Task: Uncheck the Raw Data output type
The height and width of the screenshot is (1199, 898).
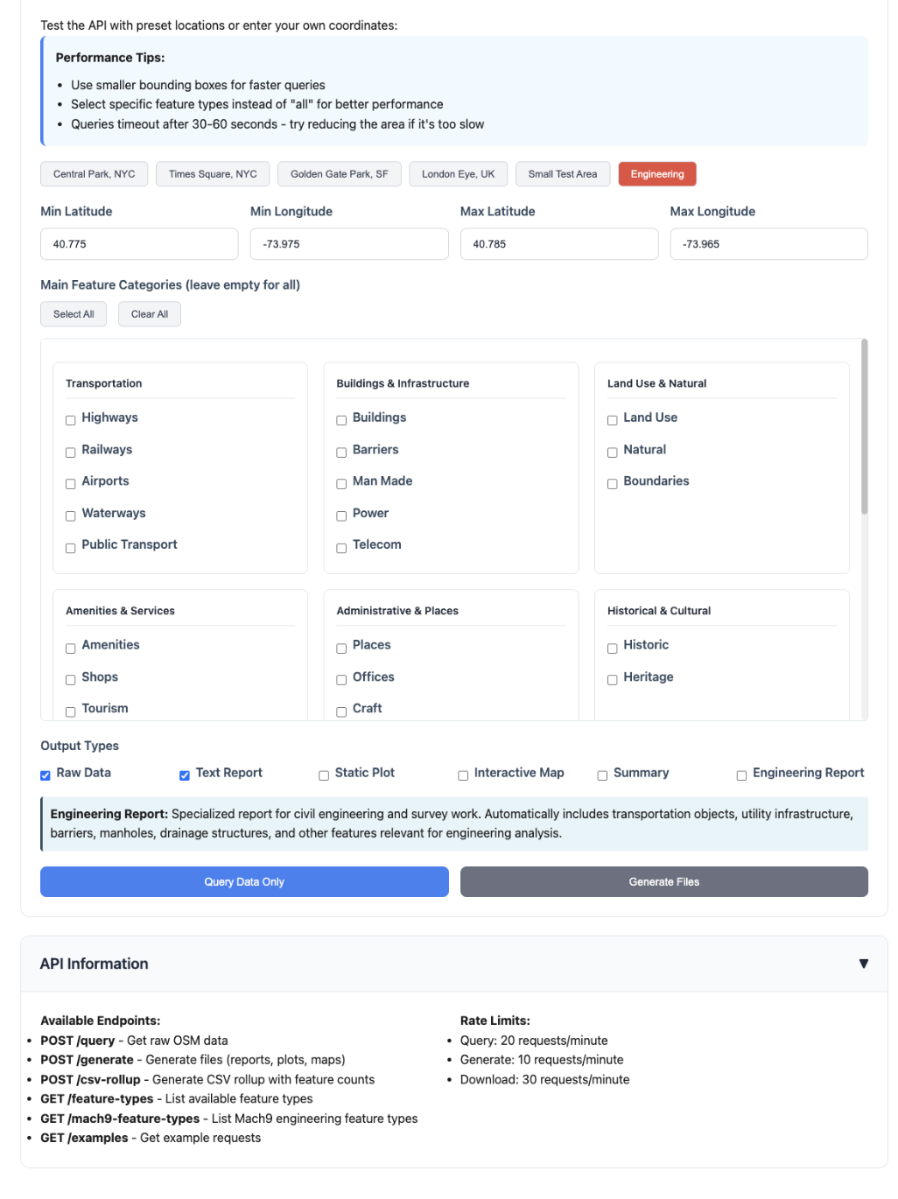Action: [x=46, y=775]
